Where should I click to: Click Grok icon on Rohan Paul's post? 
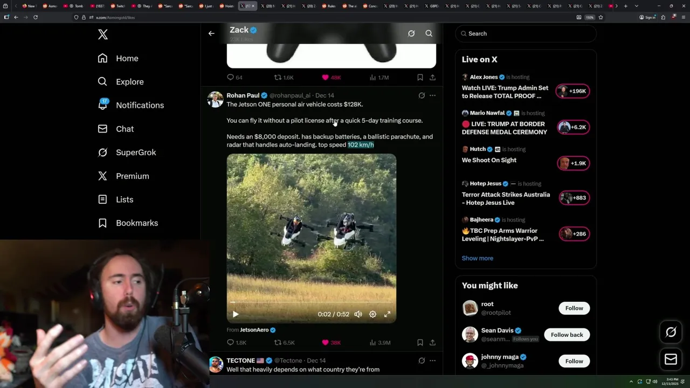[x=422, y=95]
